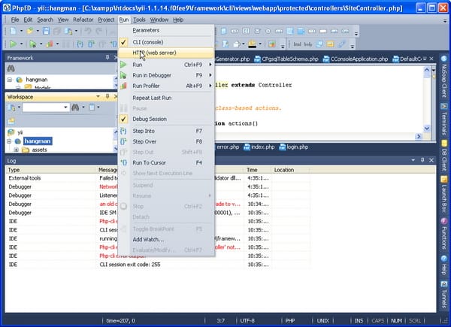451x327 pixels.
Task: Open Workspace panel title dropdown arrow
Action: (98, 96)
